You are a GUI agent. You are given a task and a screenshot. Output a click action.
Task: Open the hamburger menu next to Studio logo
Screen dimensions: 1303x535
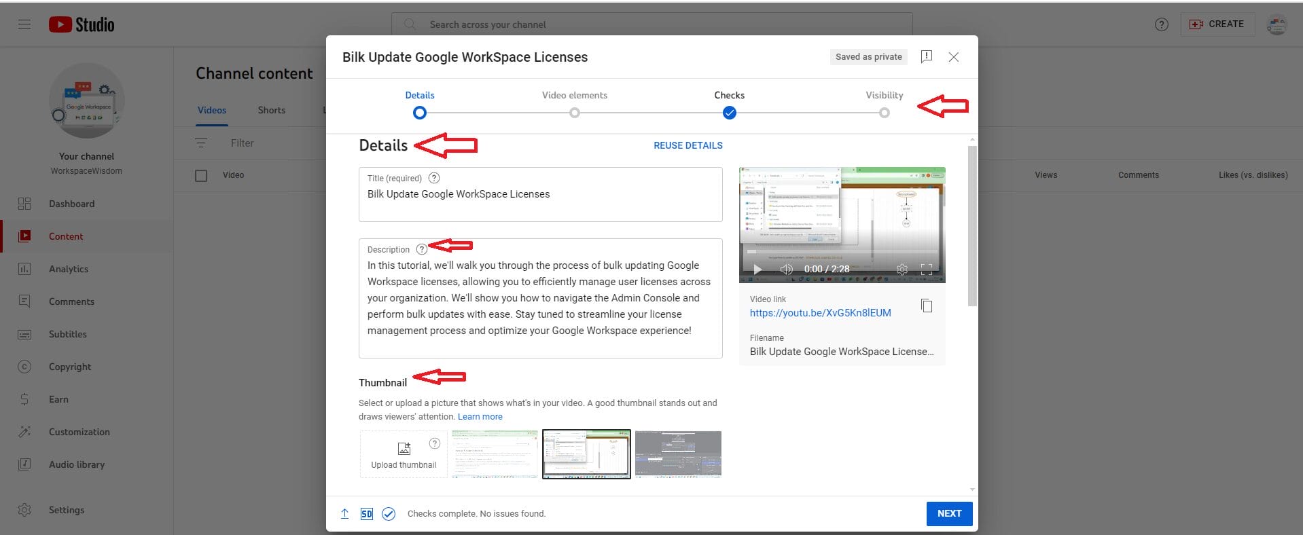24,24
